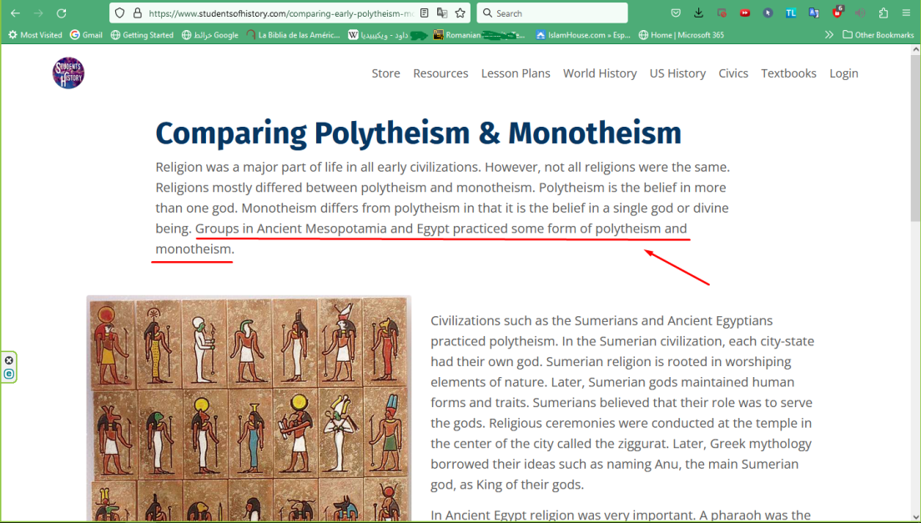This screenshot has width=921, height=523.
Task: Open the Google maps Arabic bookmark
Action: (x=210, y=35)
